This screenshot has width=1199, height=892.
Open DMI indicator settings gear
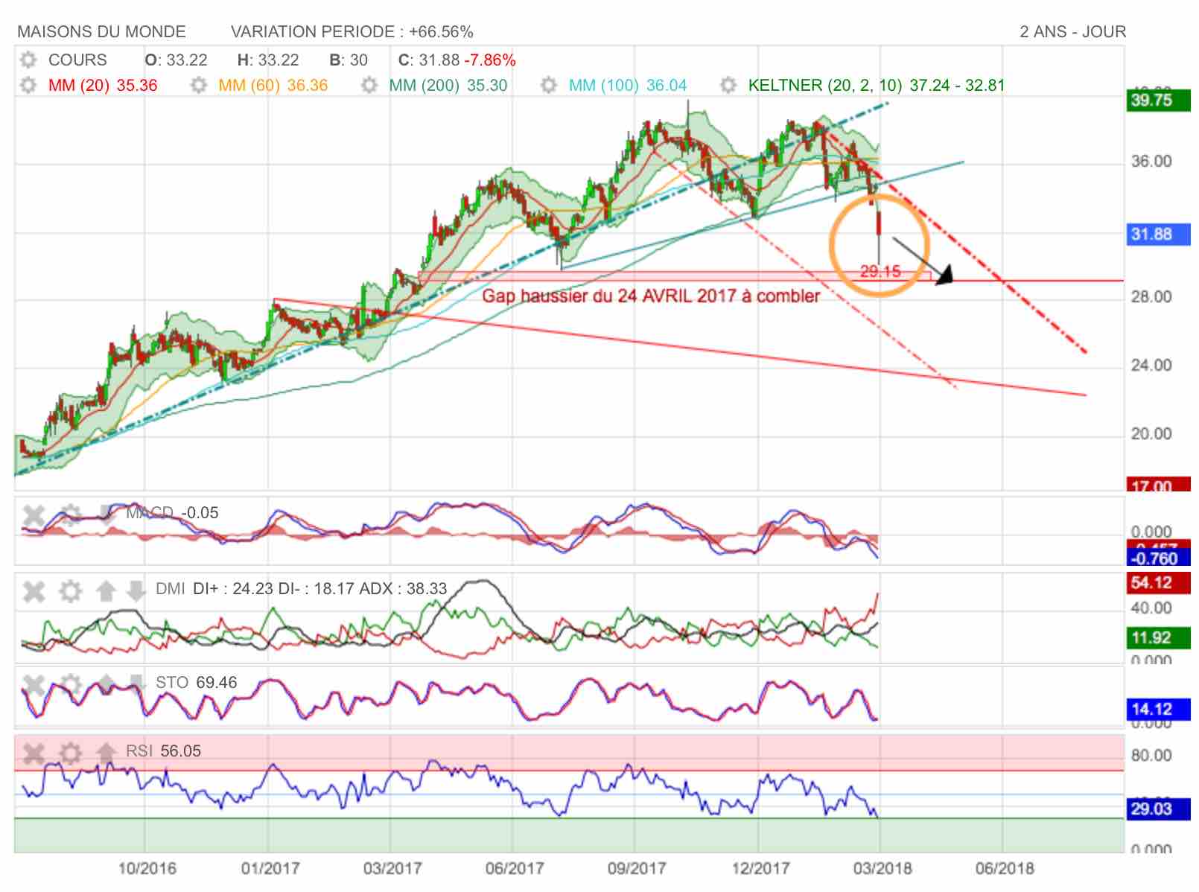click(70, 591)
